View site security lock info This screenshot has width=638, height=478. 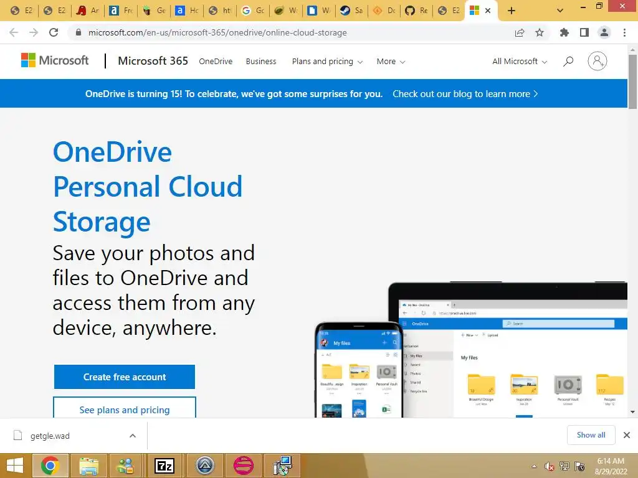coord(79,32)
